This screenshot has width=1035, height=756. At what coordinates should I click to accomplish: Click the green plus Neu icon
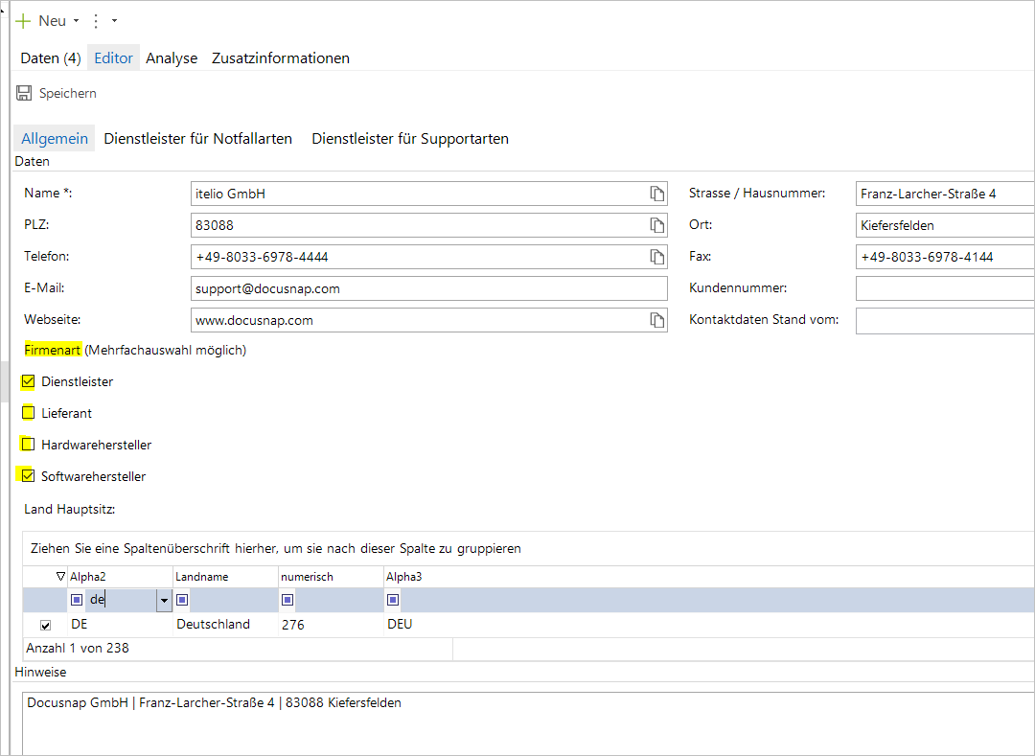[23, 21]
